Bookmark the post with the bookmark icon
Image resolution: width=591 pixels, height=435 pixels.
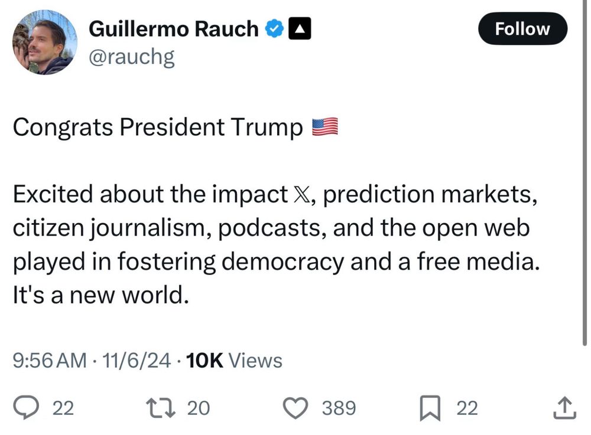[430, 408]
